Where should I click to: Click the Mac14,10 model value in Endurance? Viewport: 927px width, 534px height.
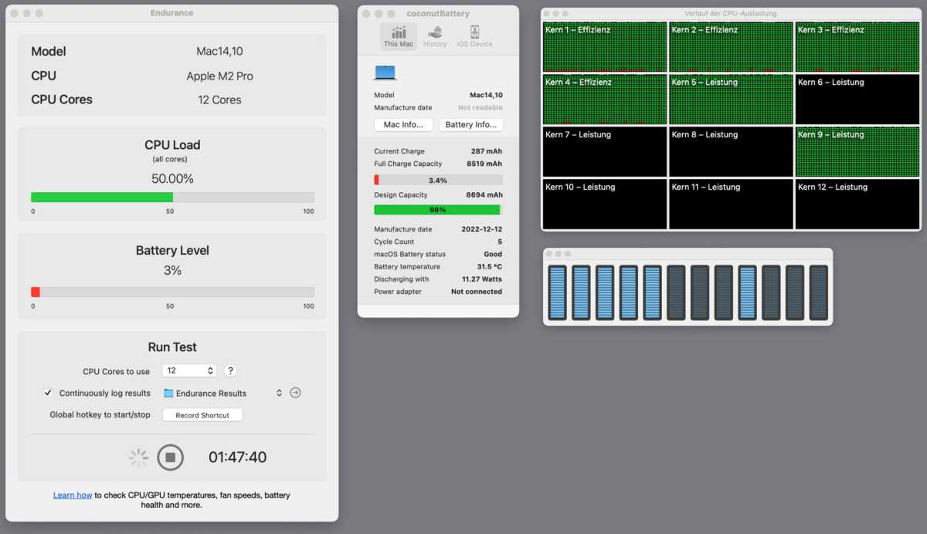tap(219, 52)
